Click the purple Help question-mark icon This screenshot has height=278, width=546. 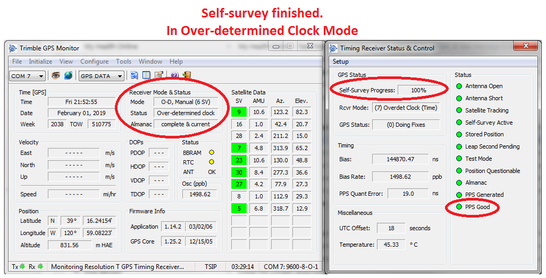coord(174,75)
